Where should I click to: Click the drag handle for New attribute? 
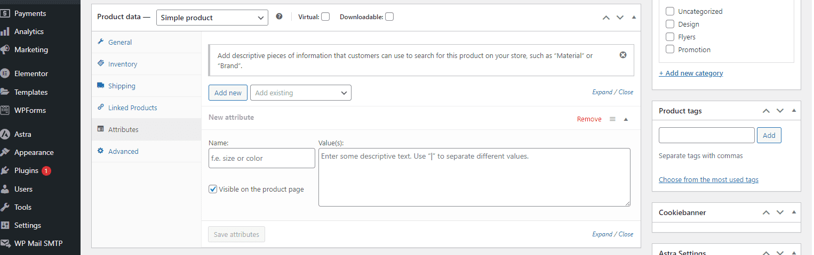coord(612,119)
